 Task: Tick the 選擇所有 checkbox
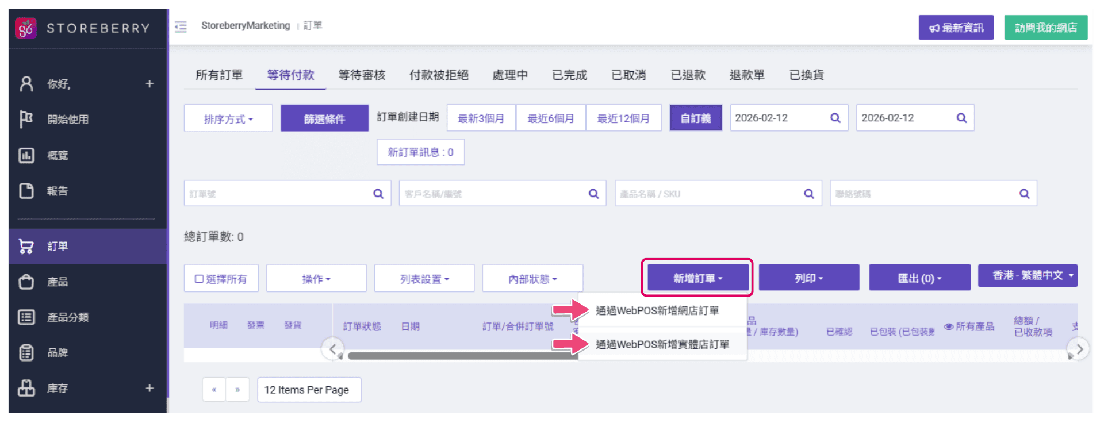[x=199, y=279]
